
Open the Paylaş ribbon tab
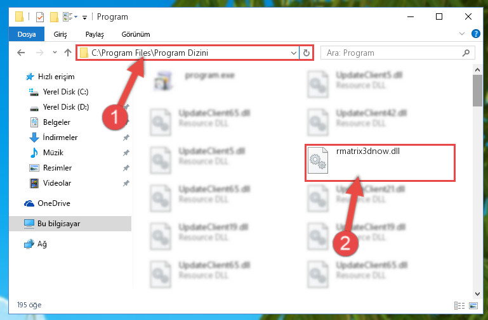pos(95,34)
